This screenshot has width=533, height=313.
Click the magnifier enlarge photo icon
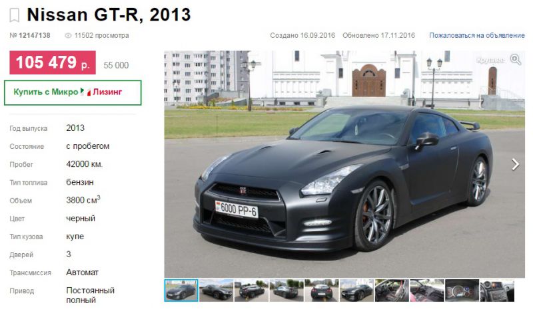[x=516, y=59]
